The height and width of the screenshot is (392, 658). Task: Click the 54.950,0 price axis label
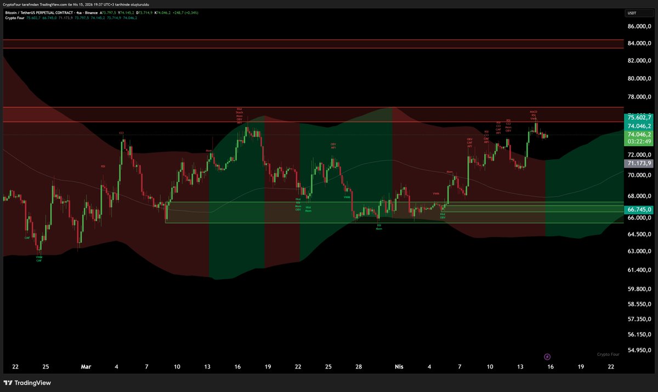(x=639, y=350)
